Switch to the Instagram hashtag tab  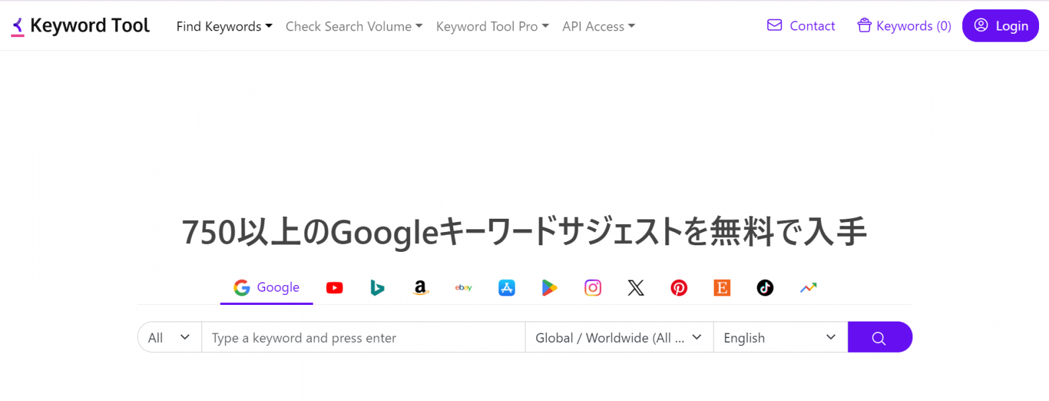point(592,288)
